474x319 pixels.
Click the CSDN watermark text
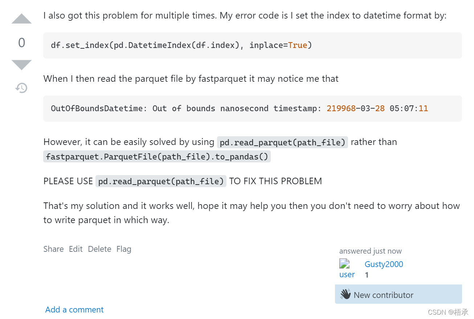pos(448,312)
